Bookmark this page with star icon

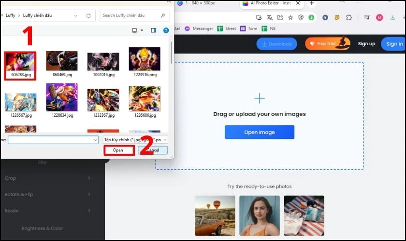pyautogui.click(x=290, y=17)
